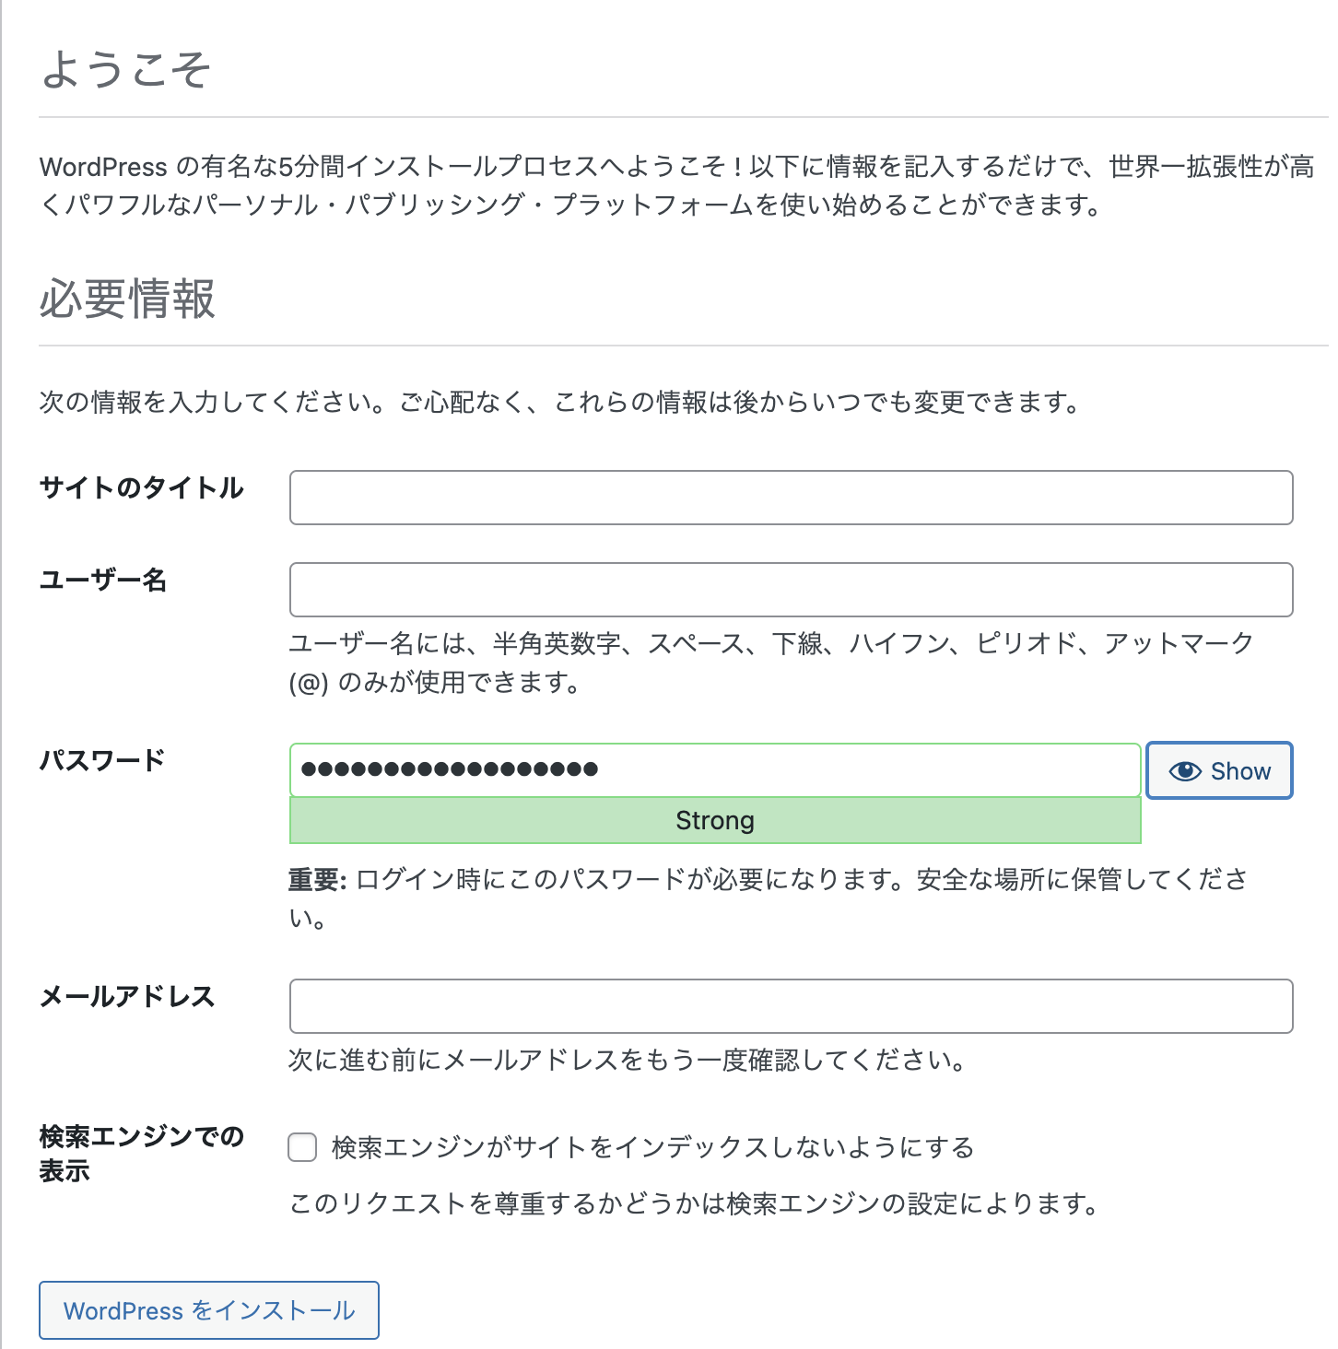1338x1349 pixels.
Task: Click the ようこそ heading
Action: point(126,70)
